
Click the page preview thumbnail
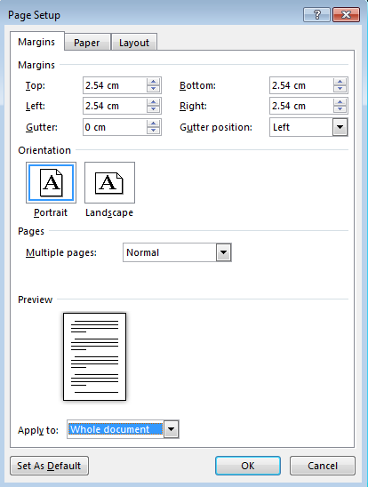(x=95, y=356)
